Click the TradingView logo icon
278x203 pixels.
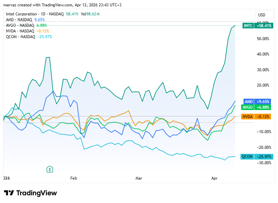click(9, 193)
